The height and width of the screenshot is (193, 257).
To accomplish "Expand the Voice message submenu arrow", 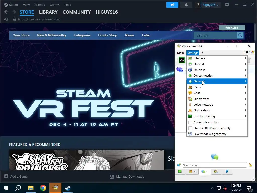I will (x=245, y=104).
